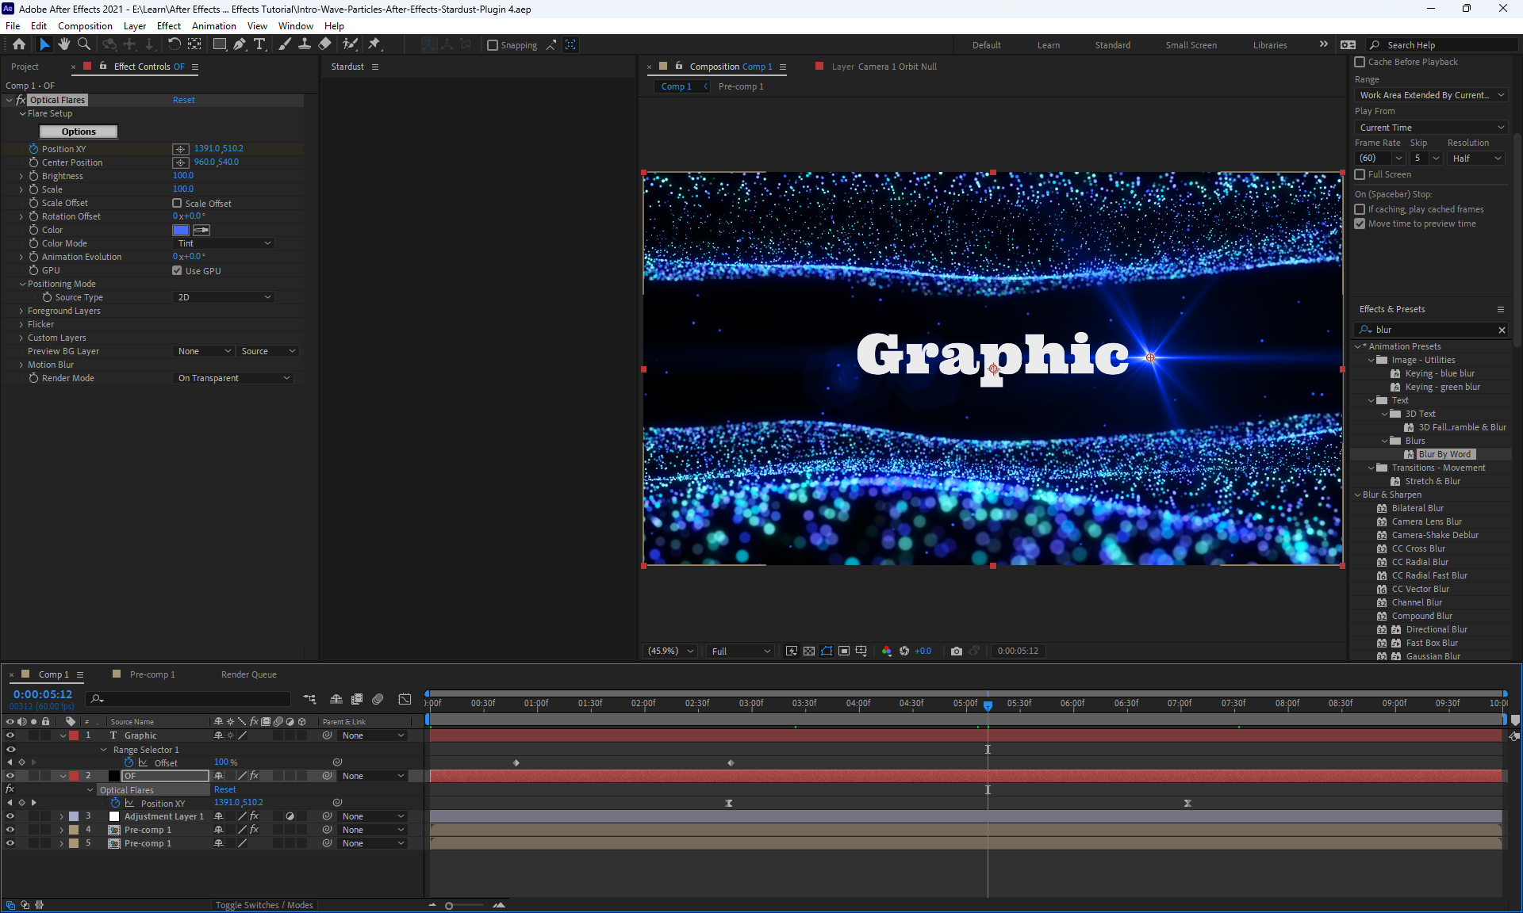This screenshot has width=1523, height=913.
Task: Click Reset link for Optical Flares effect
Action: tap(183, 100)
